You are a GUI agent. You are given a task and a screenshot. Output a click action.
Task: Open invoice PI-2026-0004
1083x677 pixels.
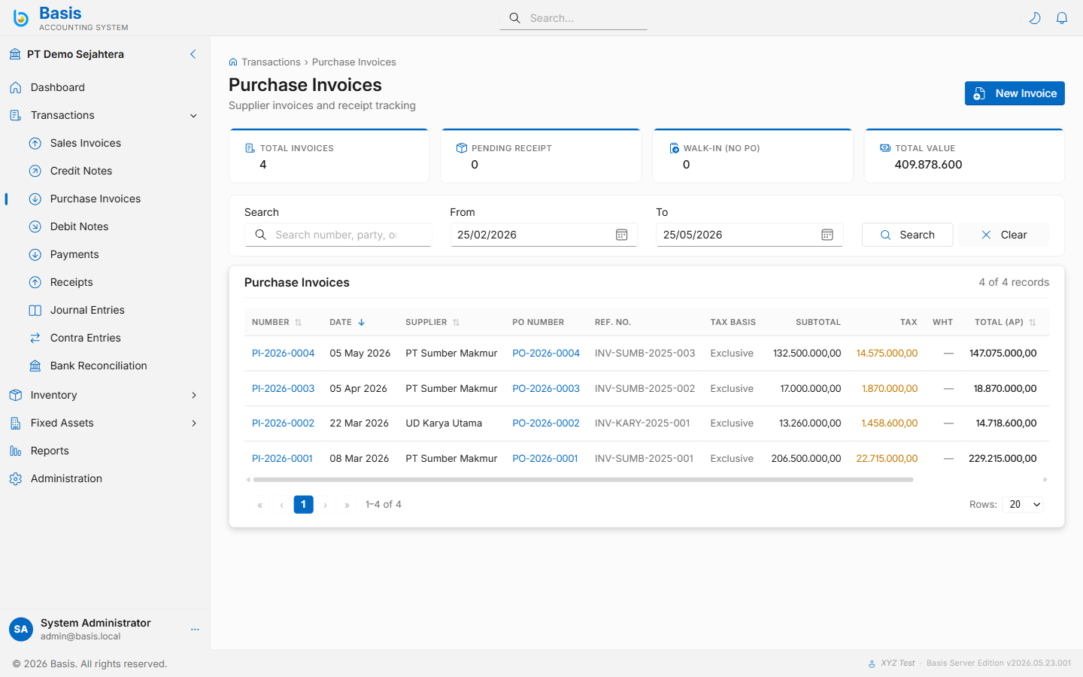(283, 353)
